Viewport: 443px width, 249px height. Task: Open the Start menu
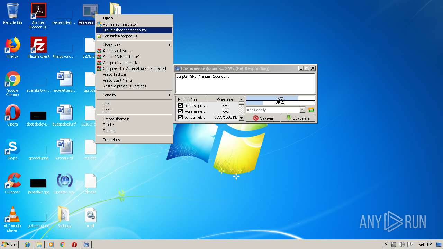9,245
